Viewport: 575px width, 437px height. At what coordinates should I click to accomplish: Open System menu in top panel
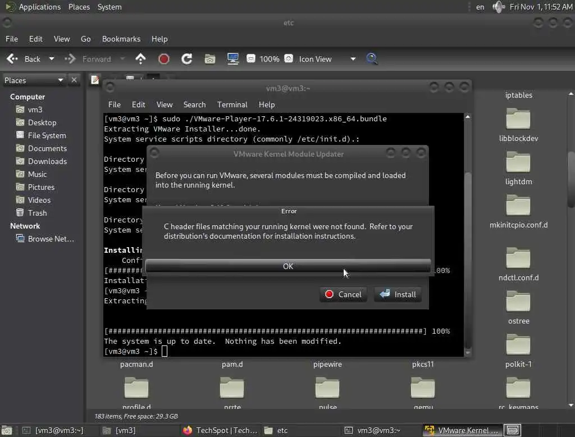[109, 7]
